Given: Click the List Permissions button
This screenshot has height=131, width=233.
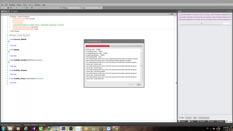Looking at the screenshot, I should pyautogui.click(x=204, y=118).
